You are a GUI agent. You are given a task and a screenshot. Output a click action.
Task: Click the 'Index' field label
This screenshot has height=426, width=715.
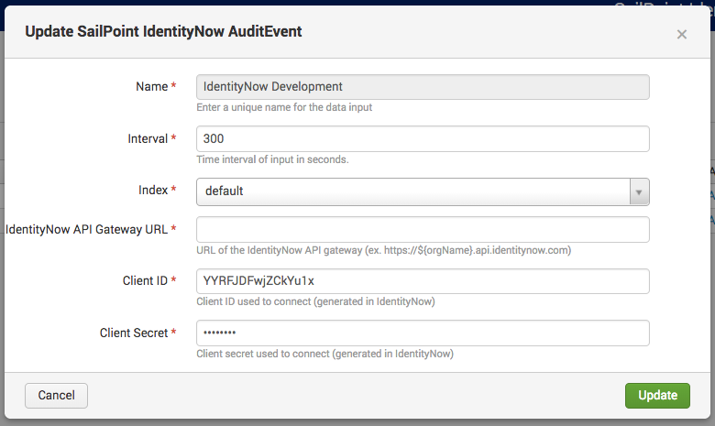(x=153, y=190)
